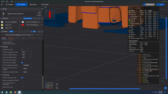Screen dimensions: 168x94
Task: Switch to the Device tab
Action: [33, 4]
